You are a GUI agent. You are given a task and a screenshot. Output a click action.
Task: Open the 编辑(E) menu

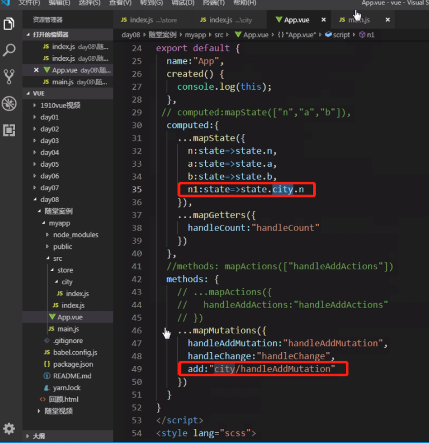(59, 3)
